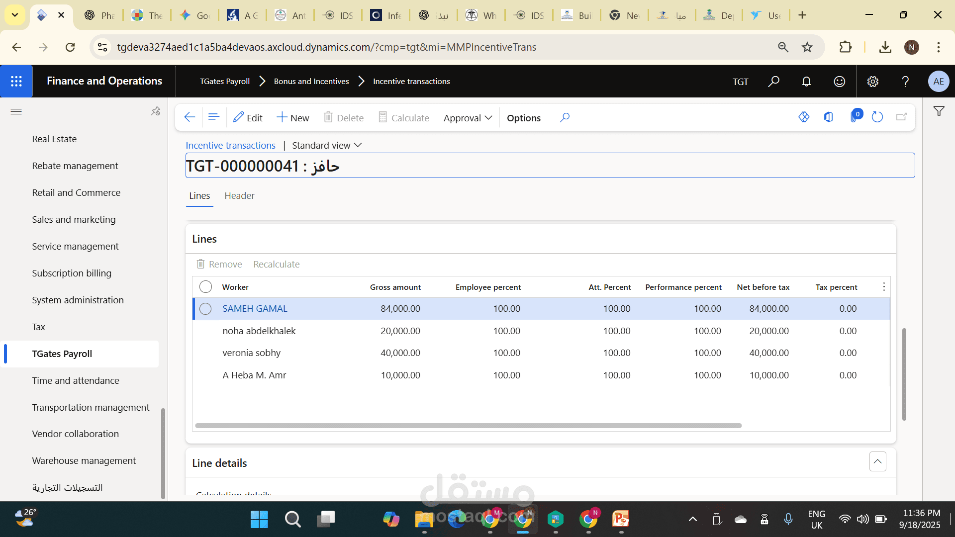Viewport: 955px width, 537px height.
Task: Expand the Approval dropdown
Action: pos(468,118)
